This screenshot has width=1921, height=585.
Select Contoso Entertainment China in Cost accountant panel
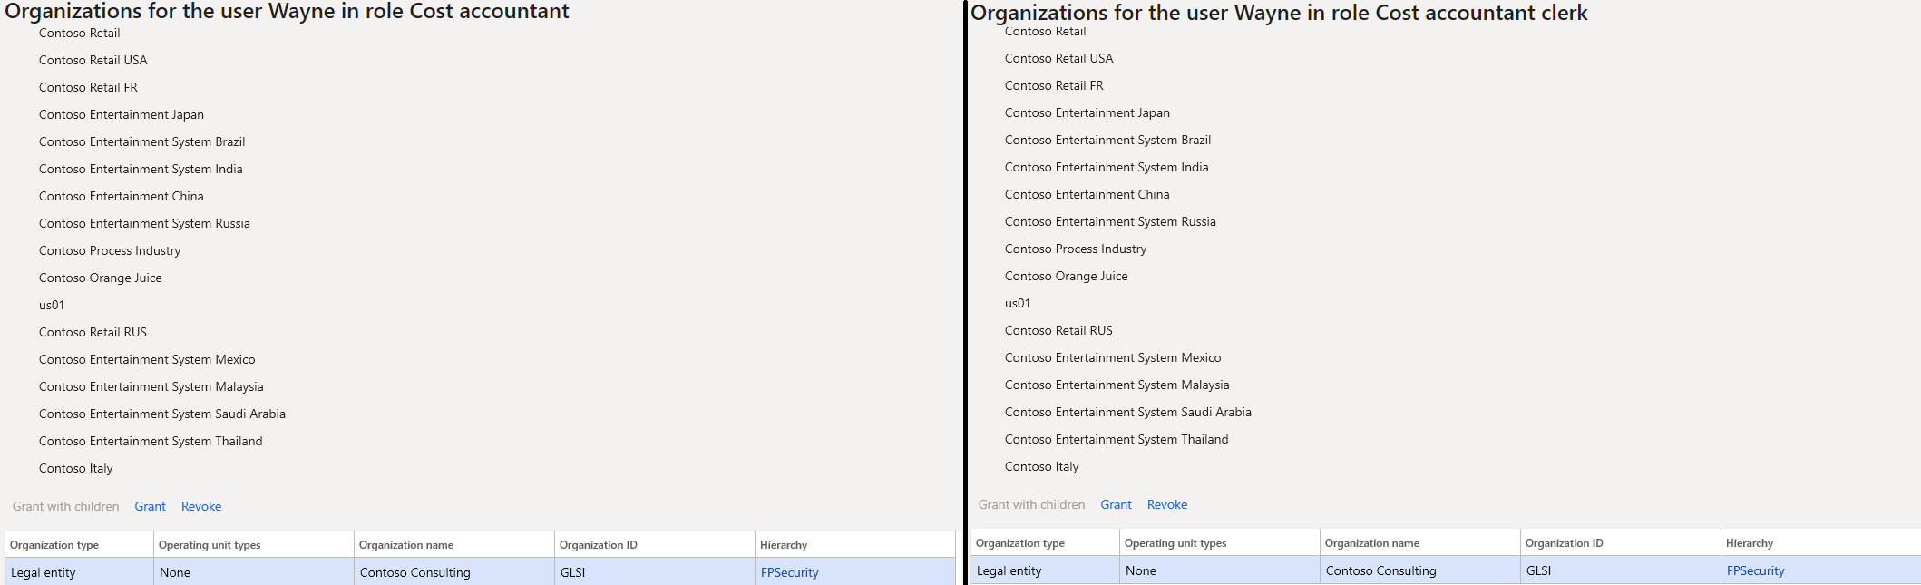click(122, 196)
